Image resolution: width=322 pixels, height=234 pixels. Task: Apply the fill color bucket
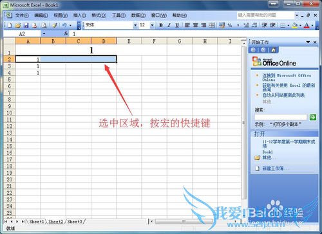coord(295,25)
